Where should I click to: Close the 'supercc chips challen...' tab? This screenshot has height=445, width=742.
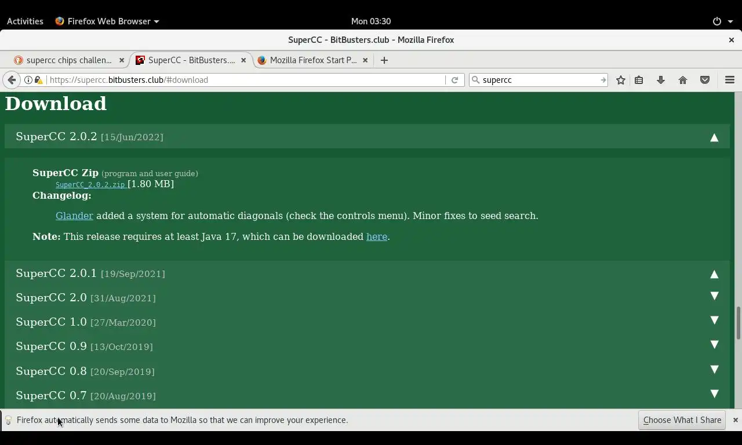(121, 60)
